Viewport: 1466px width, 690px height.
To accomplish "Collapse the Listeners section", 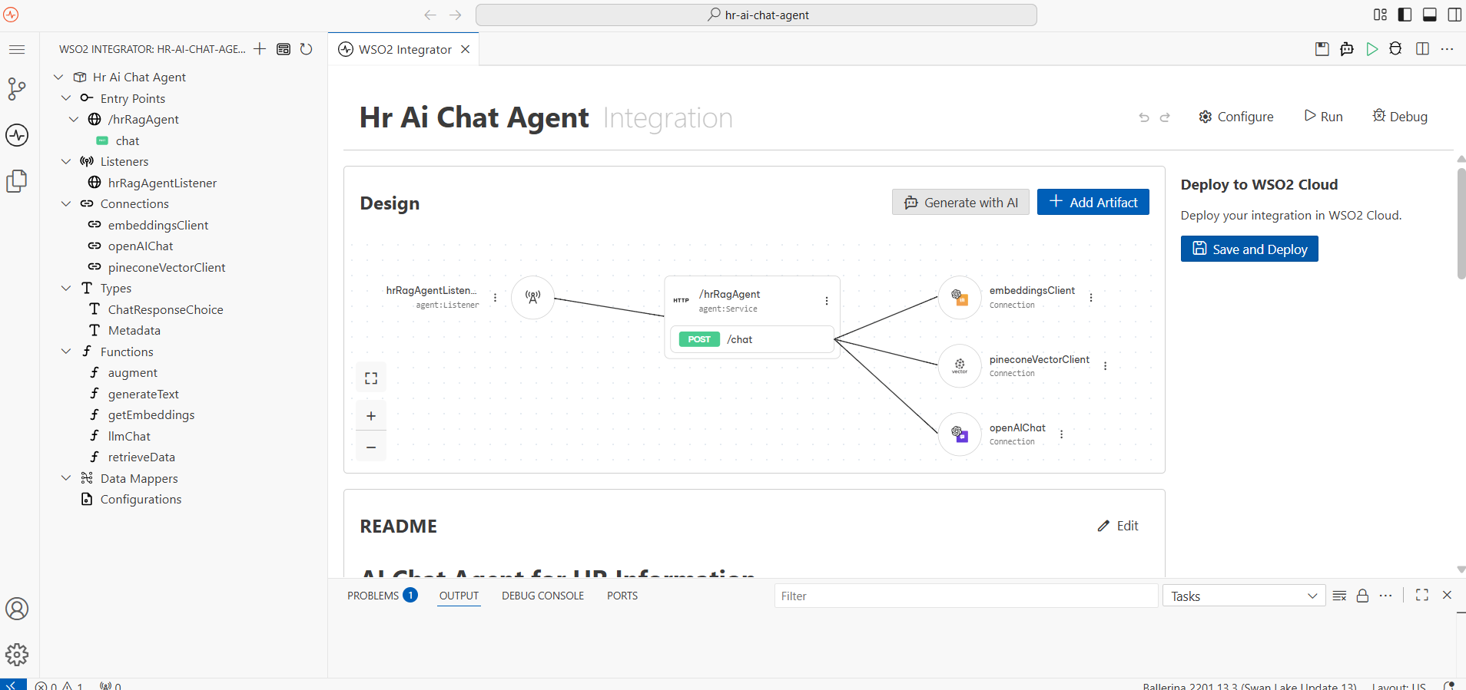I will (66, 161).
